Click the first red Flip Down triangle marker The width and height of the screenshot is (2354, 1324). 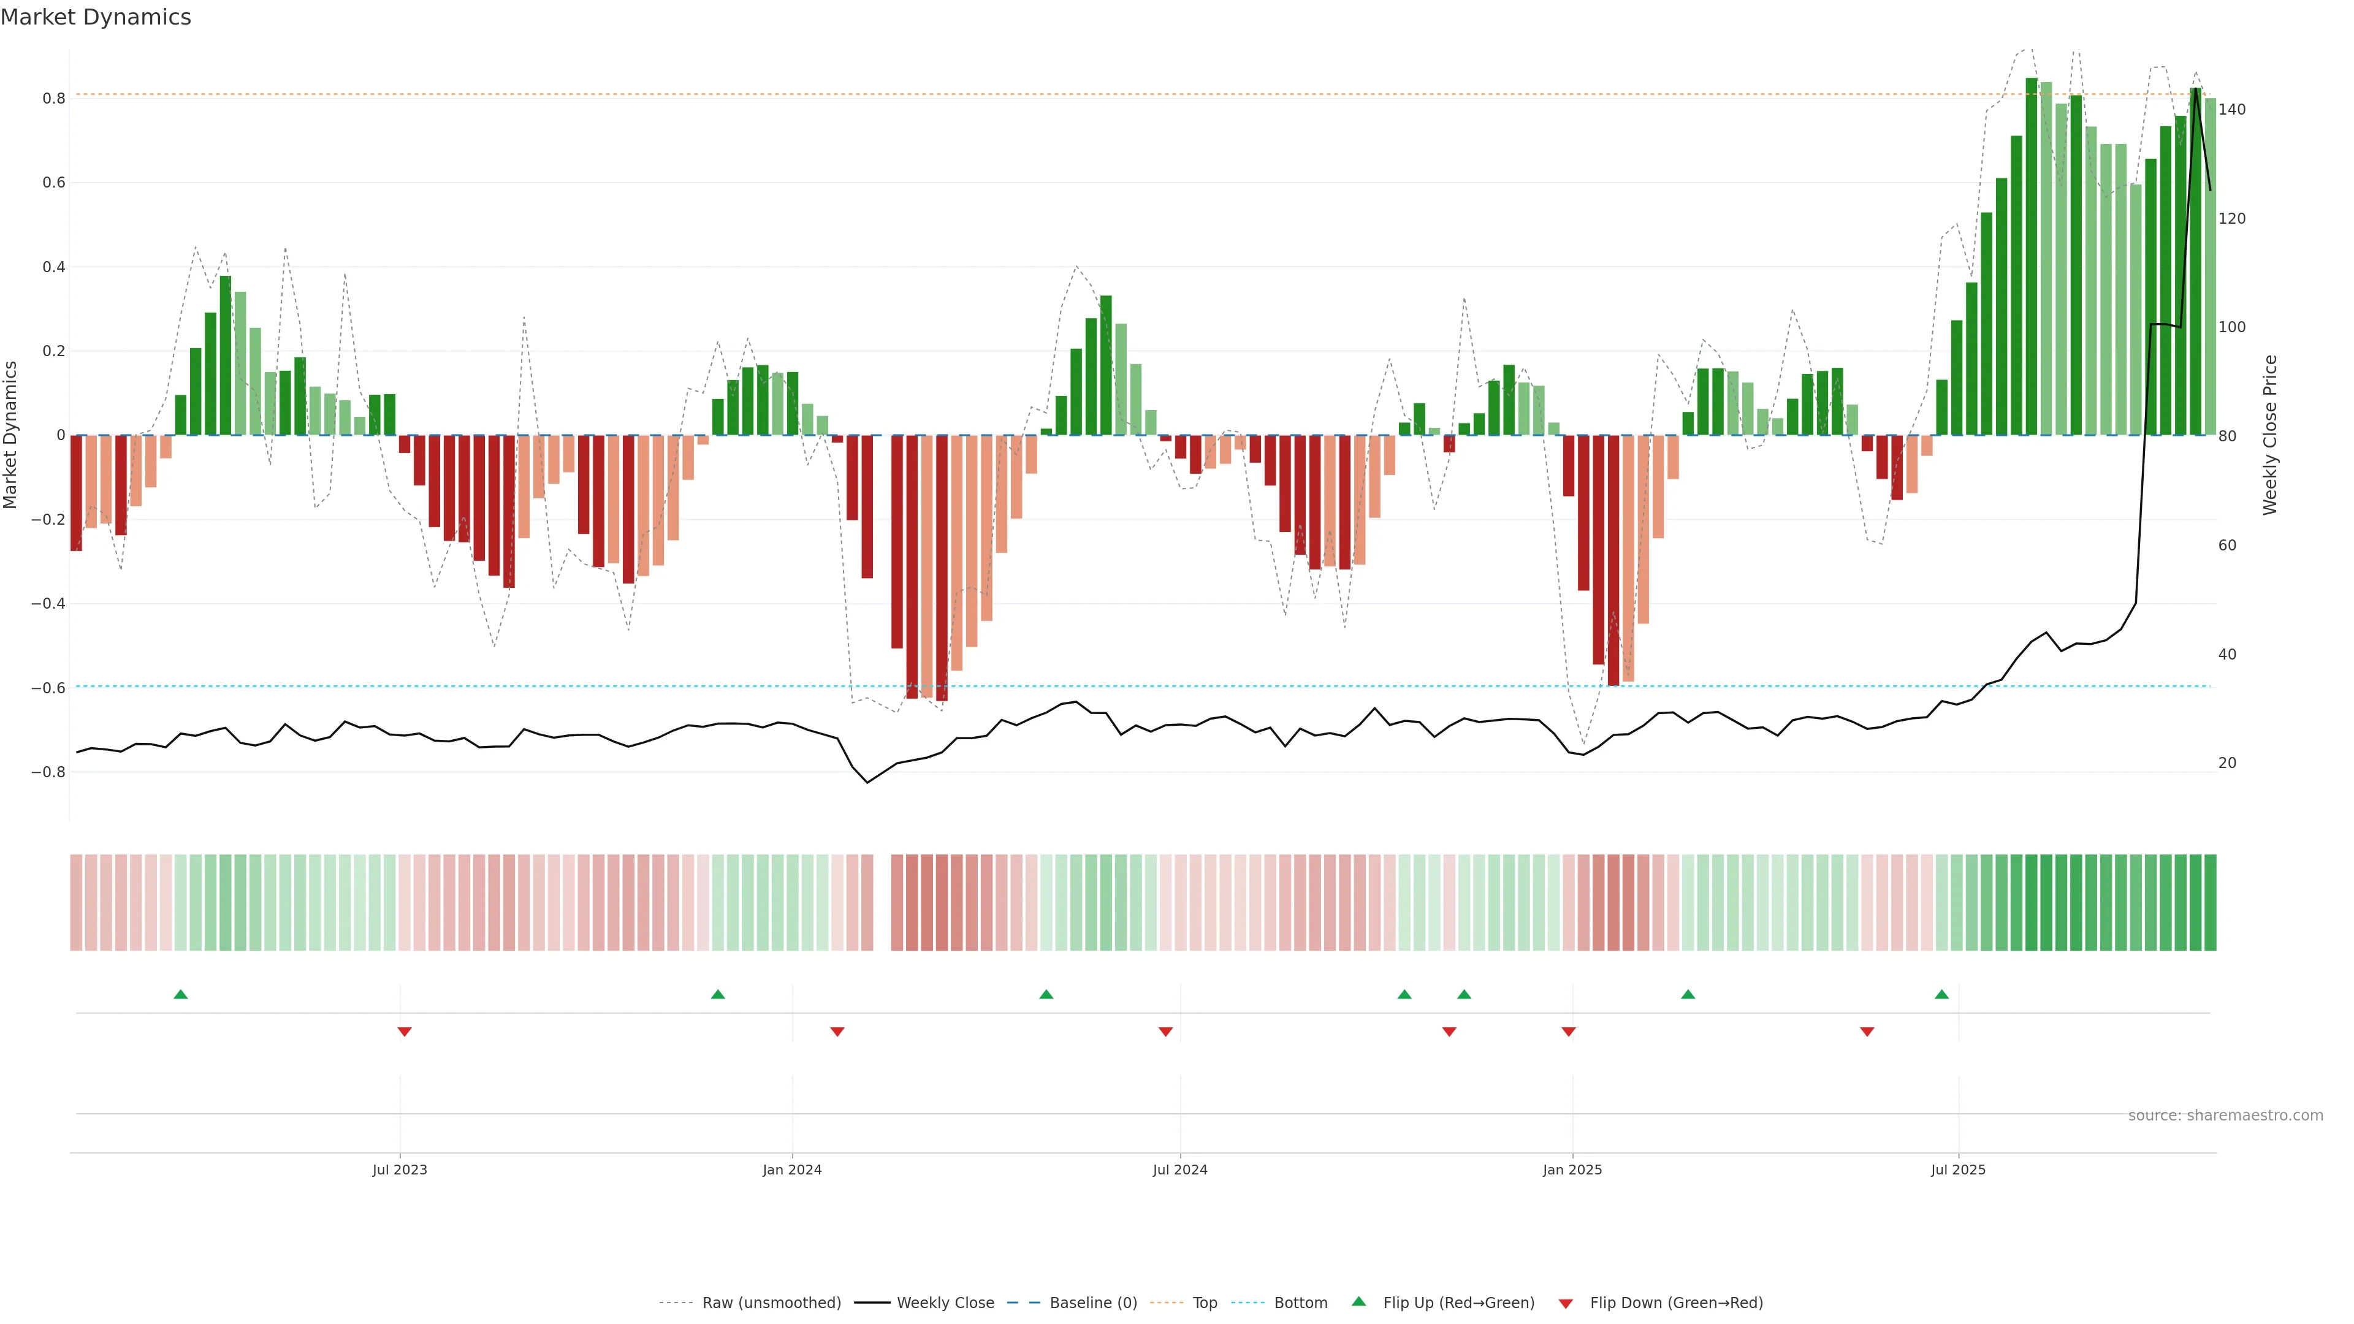405,1032
